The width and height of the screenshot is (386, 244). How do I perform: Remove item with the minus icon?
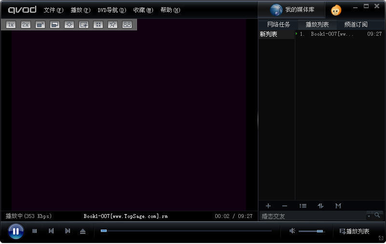[285, 206]
